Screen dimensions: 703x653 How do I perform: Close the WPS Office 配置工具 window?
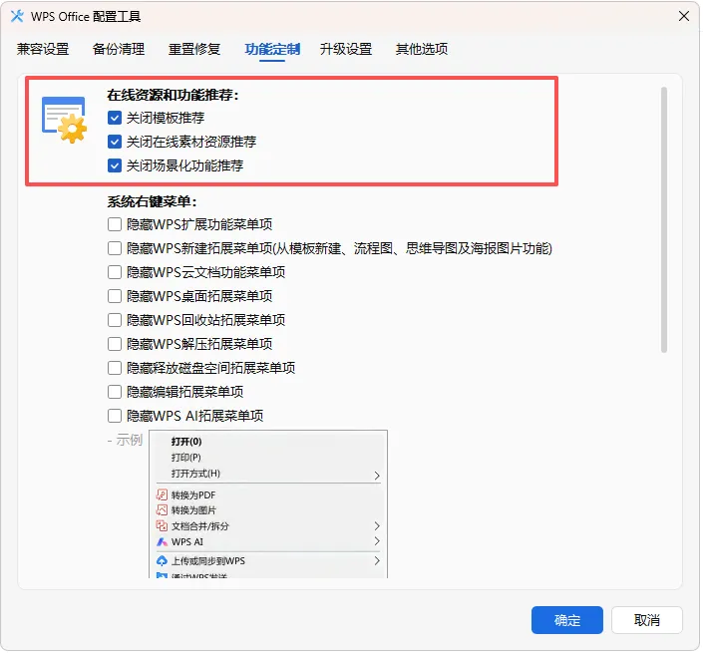[684, 17]
